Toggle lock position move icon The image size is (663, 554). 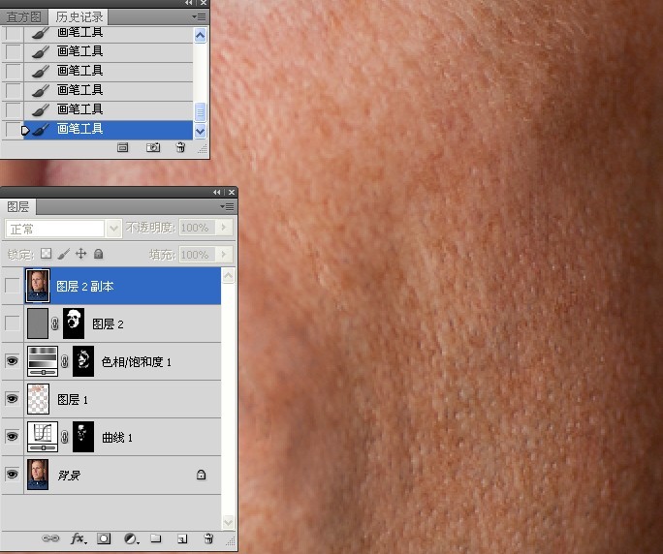pyautogui.click(x=80, y=254)
